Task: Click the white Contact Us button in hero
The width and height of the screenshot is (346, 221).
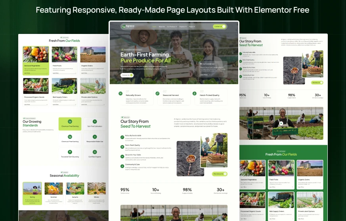Action: click(x=127, y=75)
